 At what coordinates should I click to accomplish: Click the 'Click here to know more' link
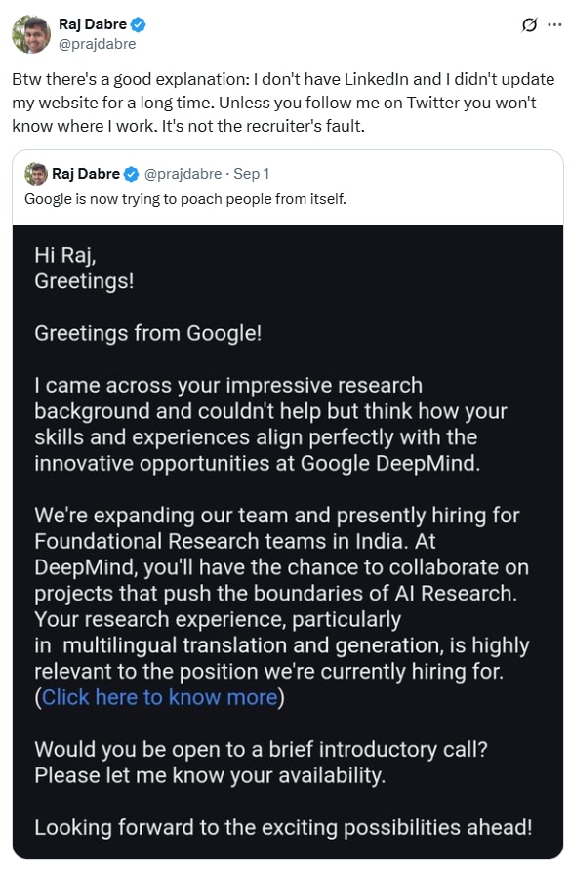[x=159, y=697]
